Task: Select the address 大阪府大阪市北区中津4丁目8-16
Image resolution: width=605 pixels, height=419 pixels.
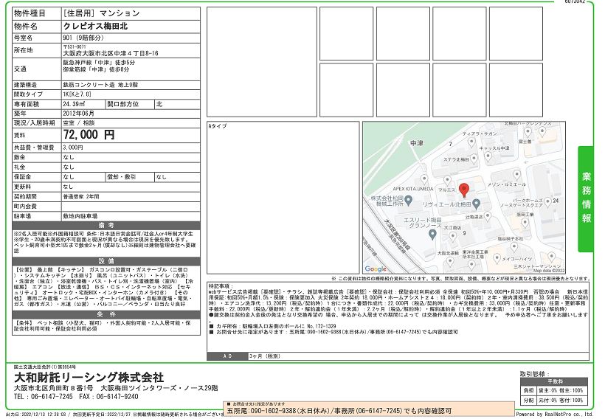Action: click(x=111, y=53)
